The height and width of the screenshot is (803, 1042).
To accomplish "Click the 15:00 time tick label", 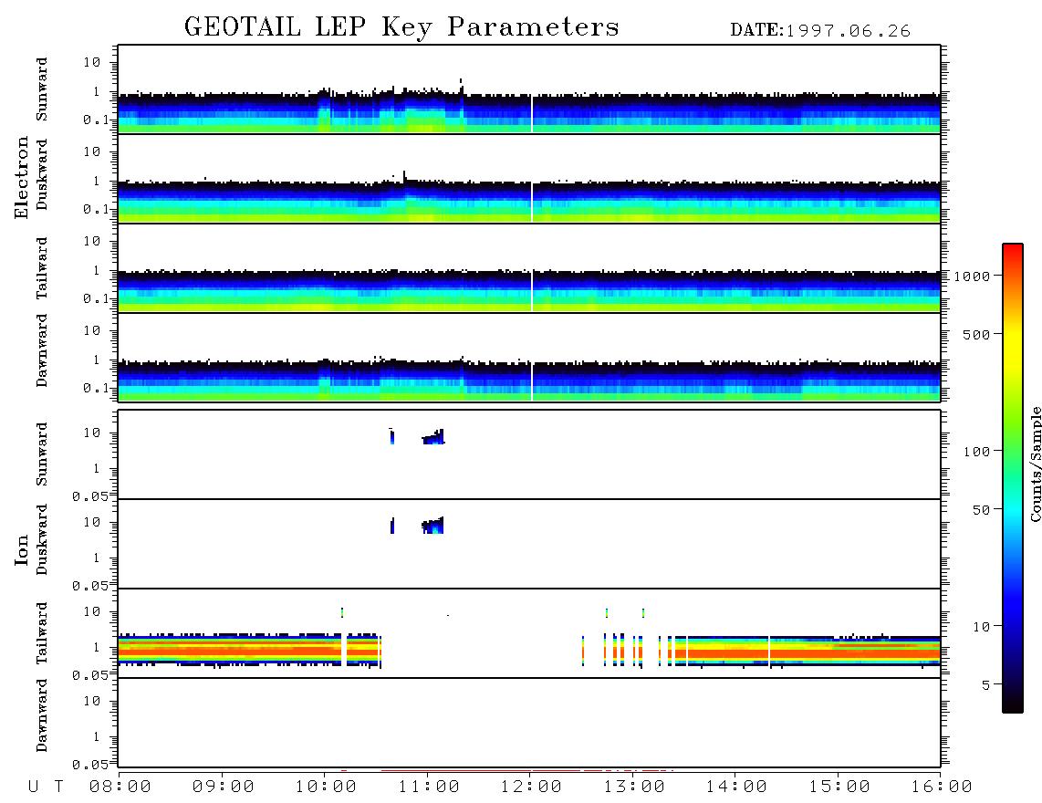I will [x=839, y=787].
